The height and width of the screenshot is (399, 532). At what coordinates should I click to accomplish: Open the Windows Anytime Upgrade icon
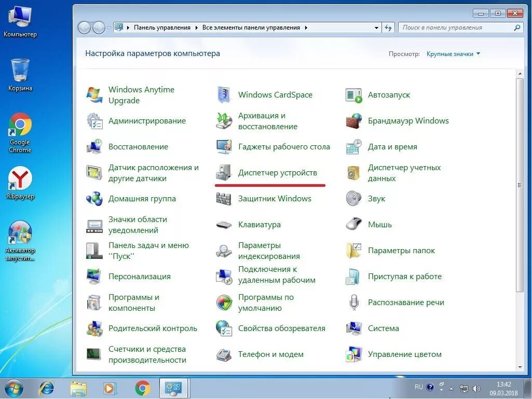[x=94, y=95]
